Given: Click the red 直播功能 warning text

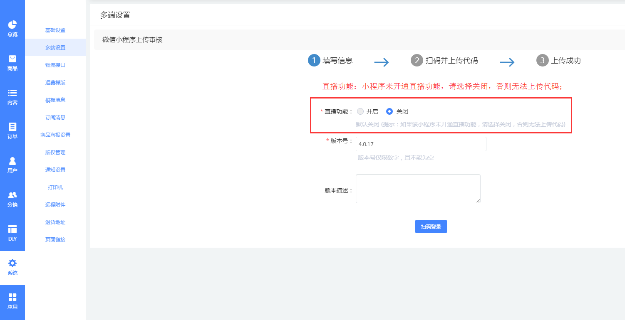Looking at the screenshot, I should click(443, 86).
